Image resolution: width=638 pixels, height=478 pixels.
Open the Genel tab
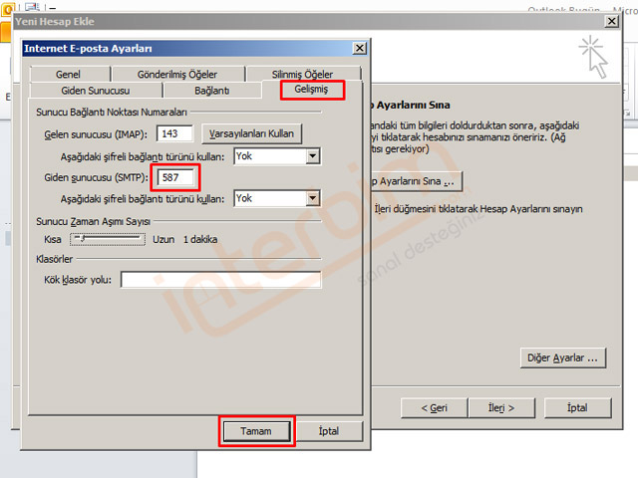[x=69, y=75]
